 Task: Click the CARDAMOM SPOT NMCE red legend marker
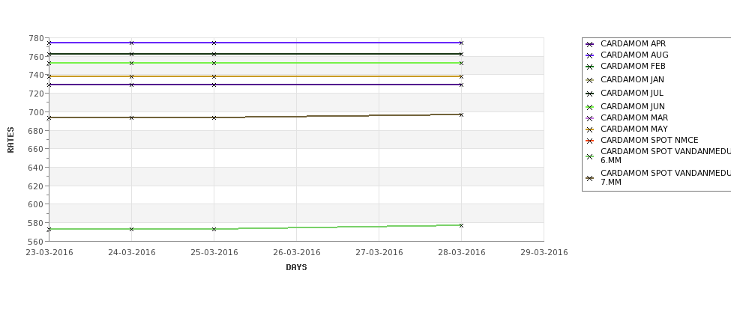[x=589, y=141]
